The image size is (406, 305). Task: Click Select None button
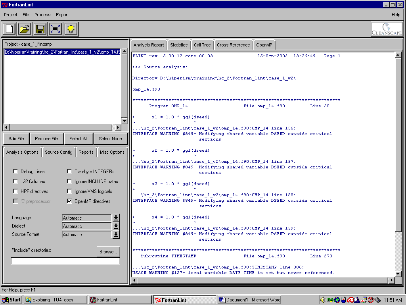(x=110, y=139)
